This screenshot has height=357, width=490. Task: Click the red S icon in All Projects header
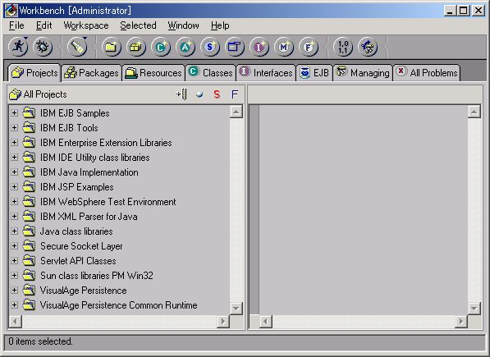click(x=217, y=94)
